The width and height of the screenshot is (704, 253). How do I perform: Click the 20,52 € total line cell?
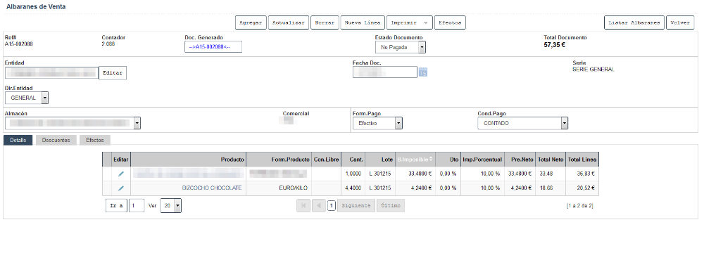click(x=582, y=188)
